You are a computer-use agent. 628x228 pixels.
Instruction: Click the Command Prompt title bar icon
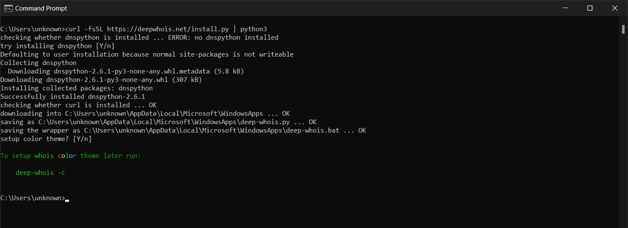(x=8, y=8)
